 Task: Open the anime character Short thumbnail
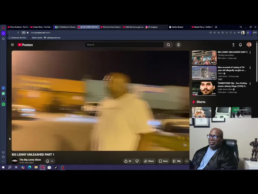[201, 113]
